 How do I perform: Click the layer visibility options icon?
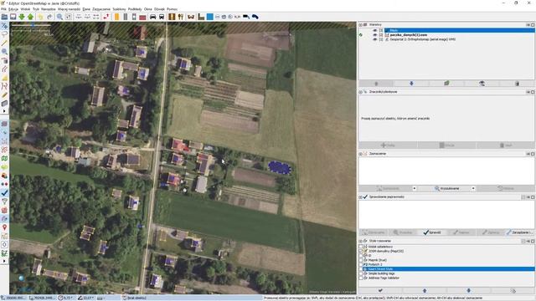tap(482, 84)
